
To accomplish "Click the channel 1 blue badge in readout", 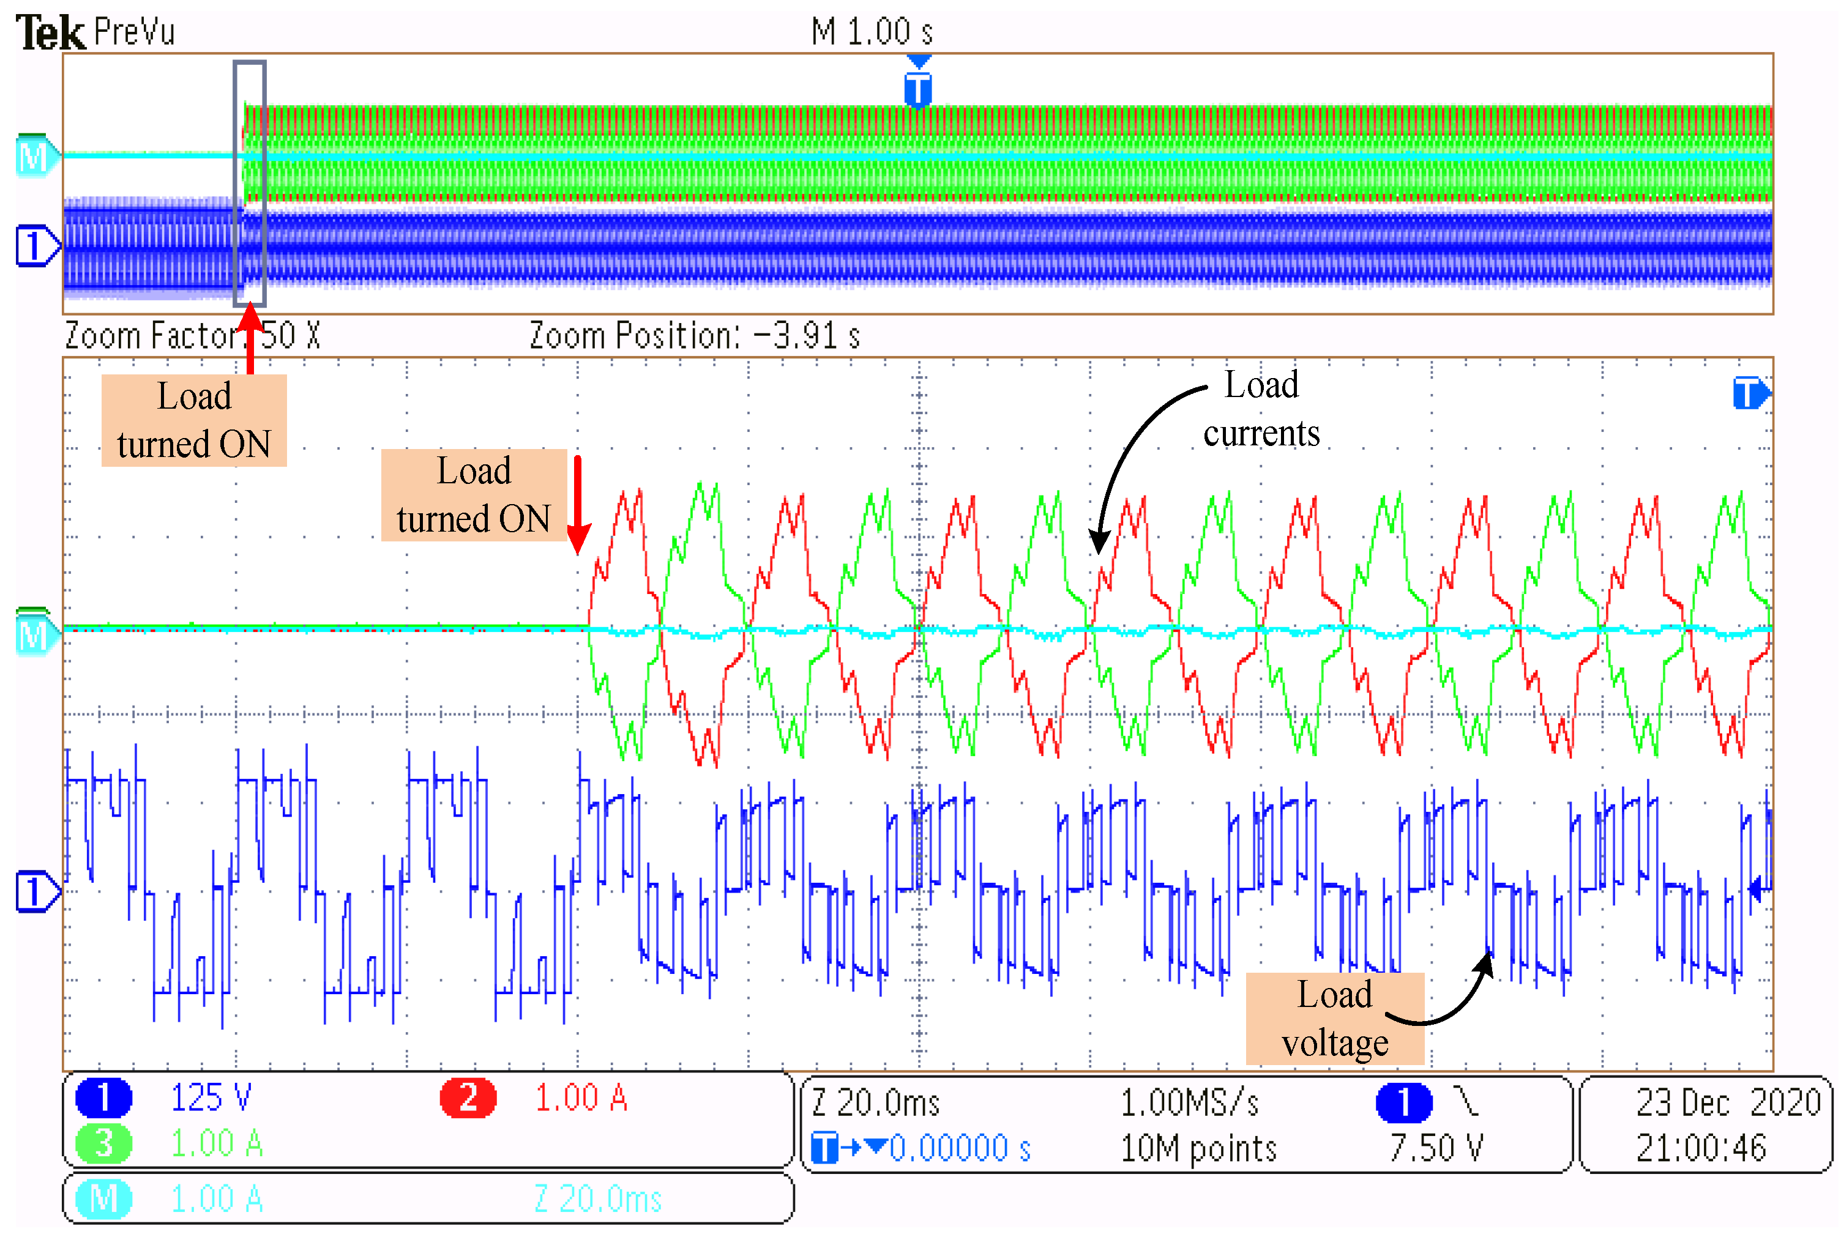I will [x=103, y=1098].
